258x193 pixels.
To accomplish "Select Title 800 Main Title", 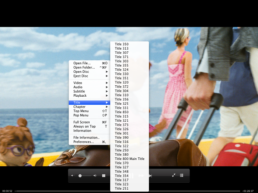I will coord(129,159).
